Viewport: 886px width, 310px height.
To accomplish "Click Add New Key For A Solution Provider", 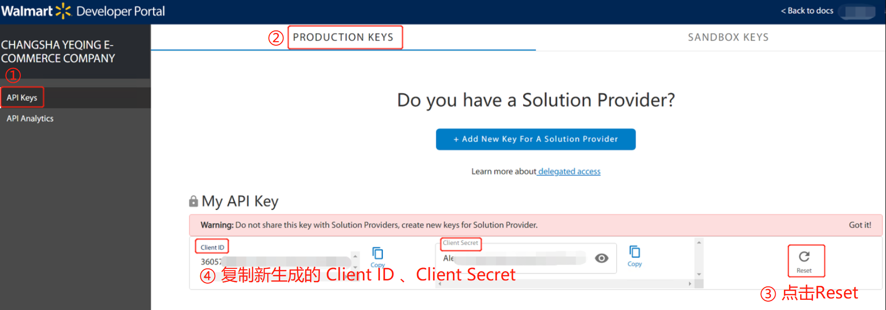I will [x=536, y=139].
